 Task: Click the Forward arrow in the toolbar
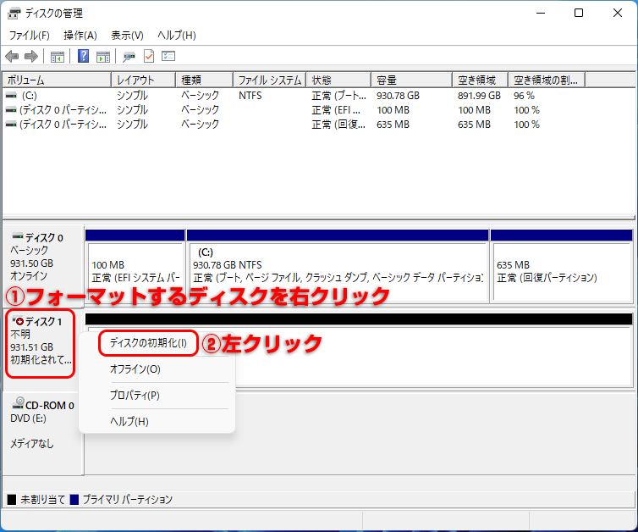[31, 57]
